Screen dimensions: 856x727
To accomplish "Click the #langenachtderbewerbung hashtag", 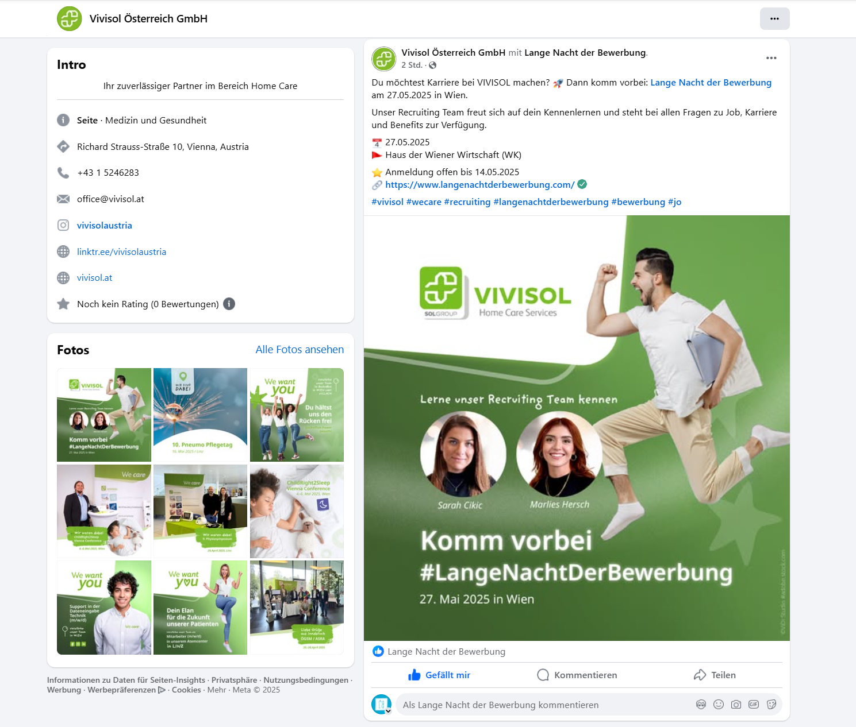I will tap(551, 202).
